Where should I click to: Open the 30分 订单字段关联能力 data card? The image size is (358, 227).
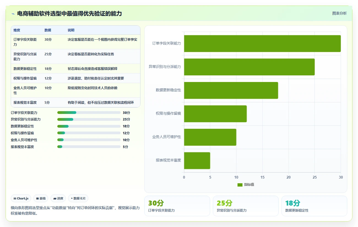[x=177, y=206]
